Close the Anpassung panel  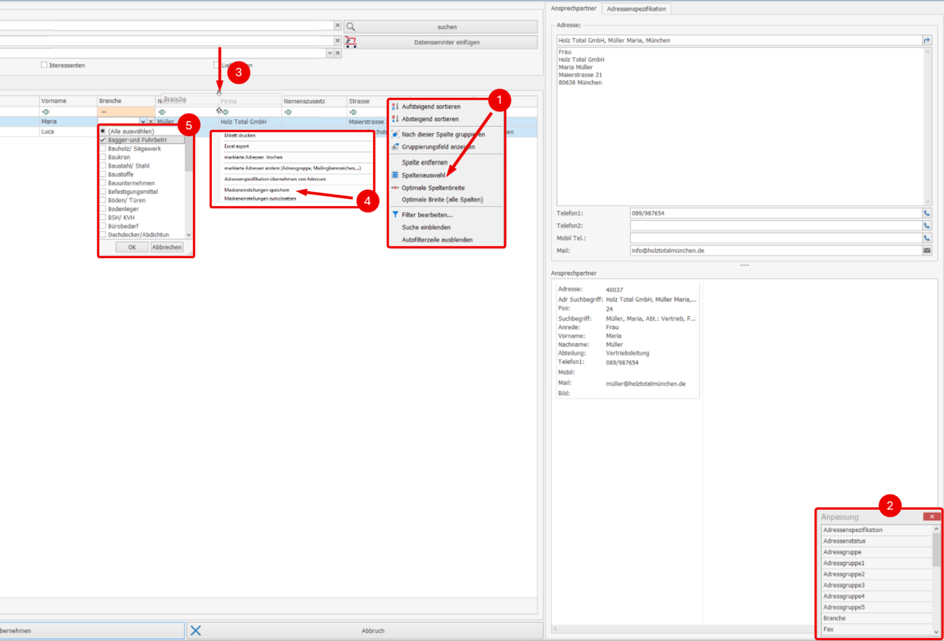click(x=932, y=516)
